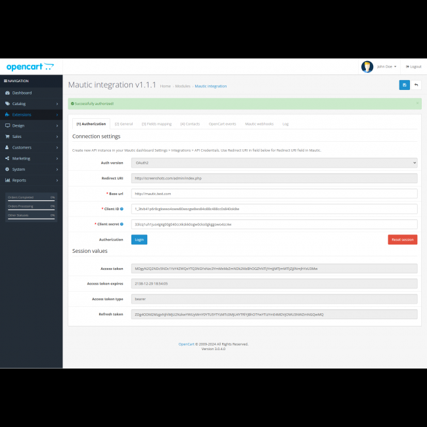Open the Log tab
Viewport: 427px width, 427px height.
coord(286,124)
